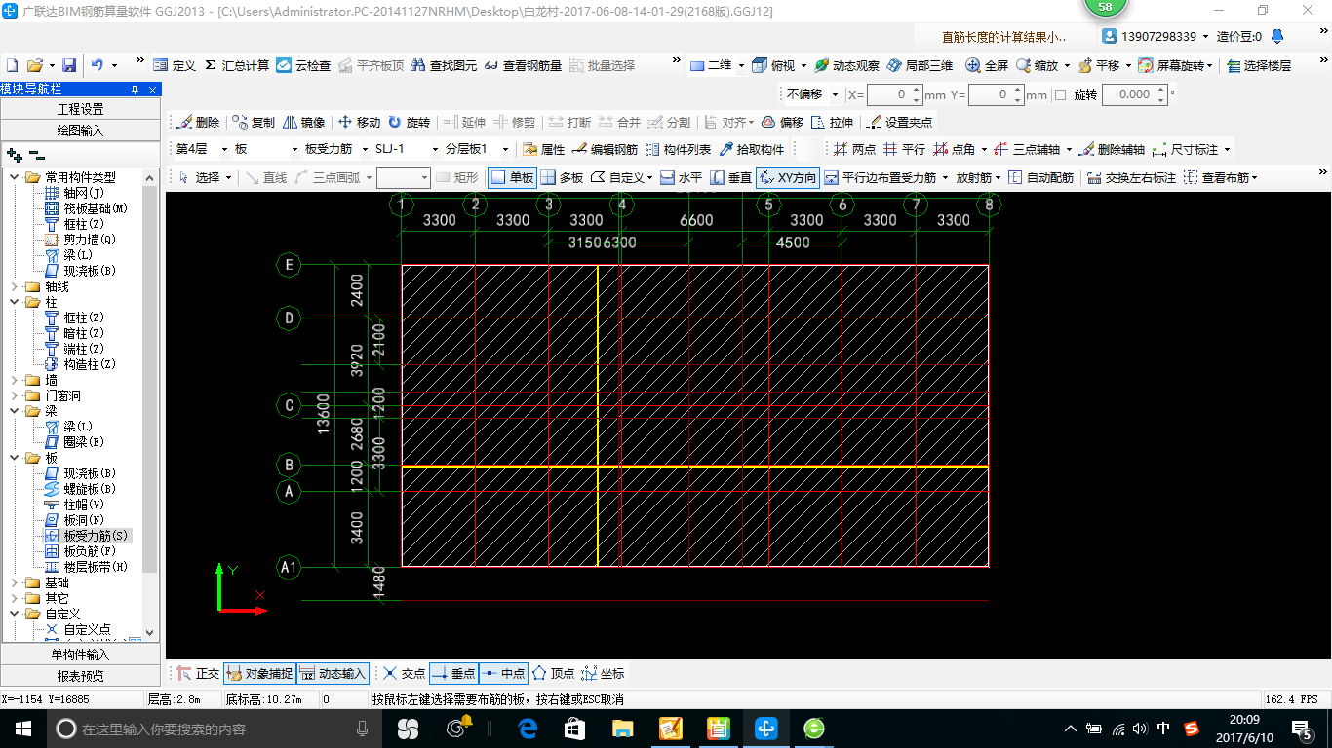Open the Windows Start menu
The image size is (1332, 748).
pos(22,728)
